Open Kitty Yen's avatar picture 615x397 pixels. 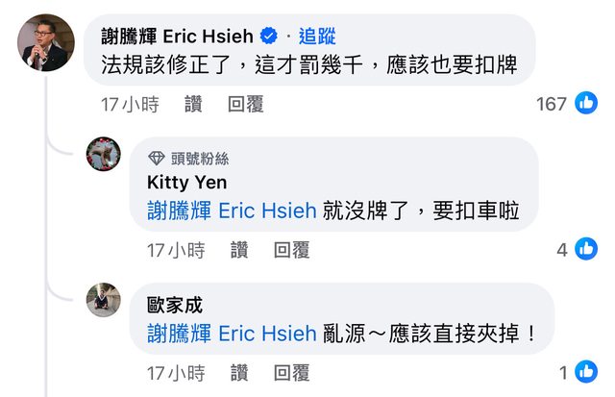click(103, 154)
